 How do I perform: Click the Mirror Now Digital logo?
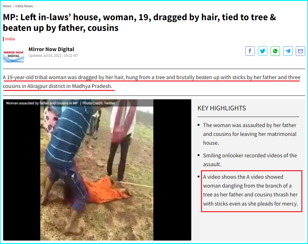[14, 55]
